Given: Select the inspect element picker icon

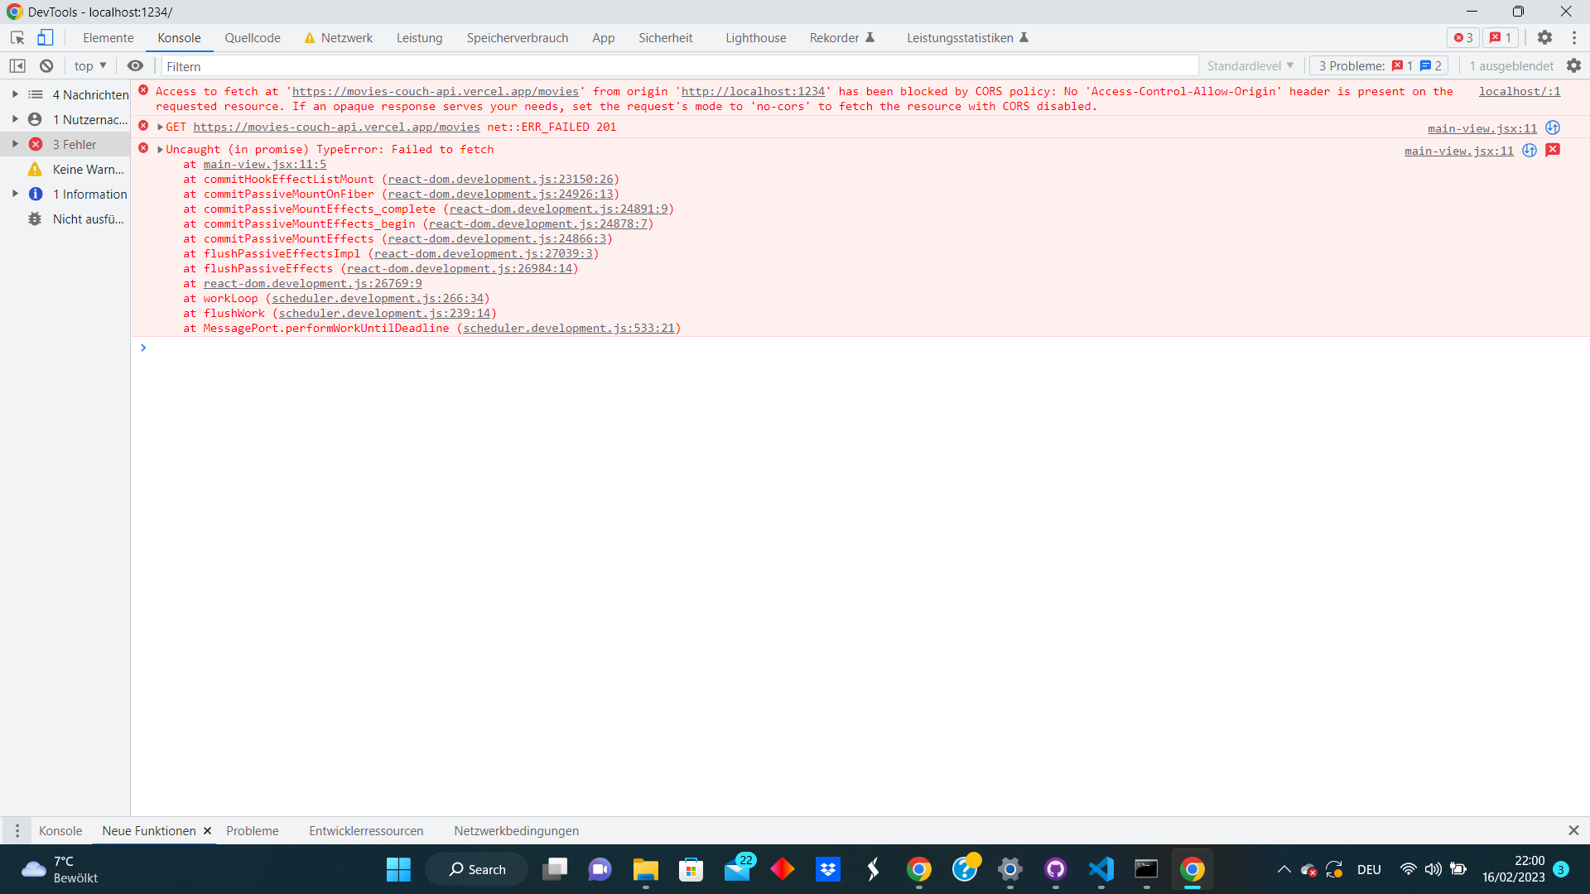Looking at the screenshot, I should [x=17, y=38].
